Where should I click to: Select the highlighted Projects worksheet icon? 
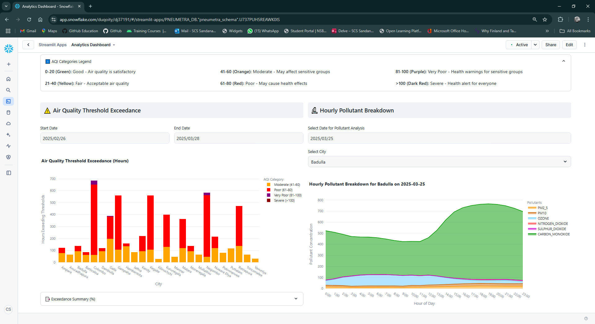coord(8,101)
